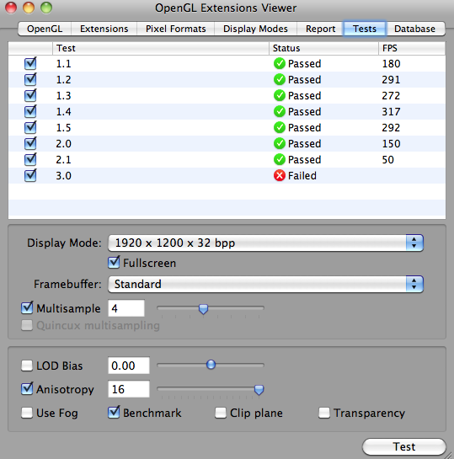Click the Anisotropy slider handle
454x459 pixels.
pyautogui.click(x=259, y=390)
